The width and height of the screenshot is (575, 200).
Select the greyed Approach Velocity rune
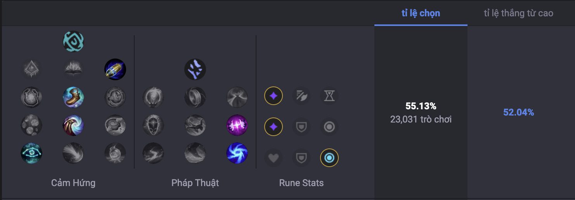click(x=73, y=153)
